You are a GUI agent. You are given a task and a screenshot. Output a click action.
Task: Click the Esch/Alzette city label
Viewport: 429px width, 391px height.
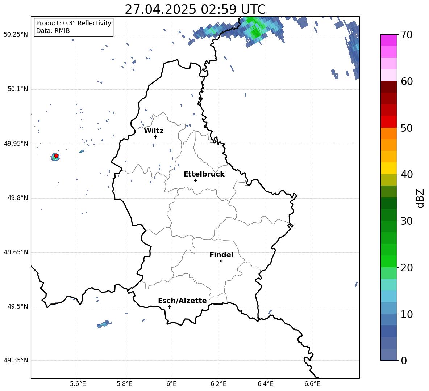182,301
